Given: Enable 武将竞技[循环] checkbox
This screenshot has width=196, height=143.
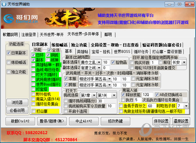Looking at the screenshot, I should click(33, 79).
